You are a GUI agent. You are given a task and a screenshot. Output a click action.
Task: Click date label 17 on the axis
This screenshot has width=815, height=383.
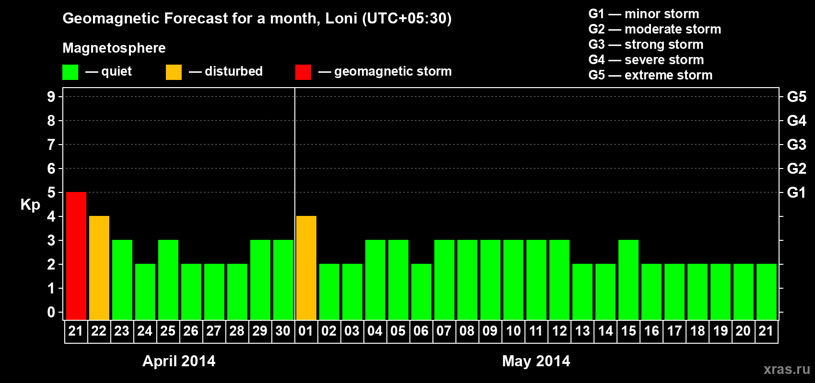click(675, 331)
